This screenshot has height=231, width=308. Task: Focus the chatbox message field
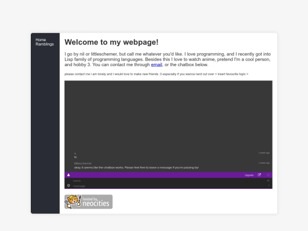(169, 186)
